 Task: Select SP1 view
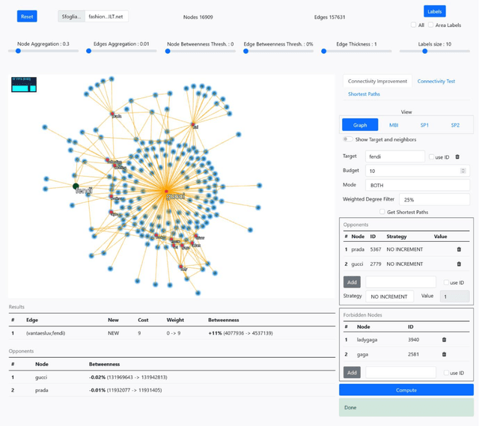pyautogui.click(x=424, y=125)
